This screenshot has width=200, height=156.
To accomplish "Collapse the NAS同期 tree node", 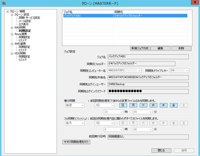I will (11, 27).
